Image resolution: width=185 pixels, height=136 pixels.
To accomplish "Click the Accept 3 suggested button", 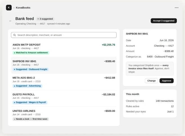I will [x=164, y=21].
